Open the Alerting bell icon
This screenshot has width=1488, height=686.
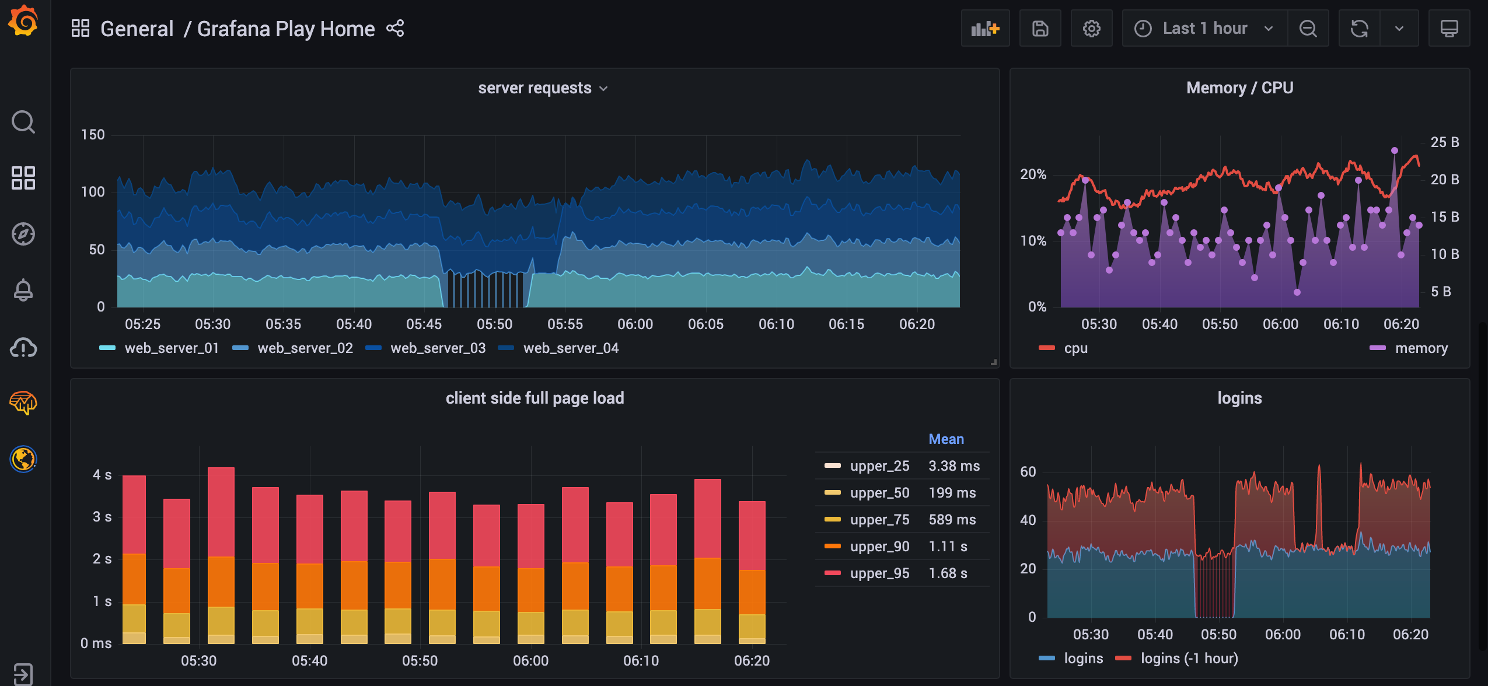pyautogui.click(x=23, y=290)
